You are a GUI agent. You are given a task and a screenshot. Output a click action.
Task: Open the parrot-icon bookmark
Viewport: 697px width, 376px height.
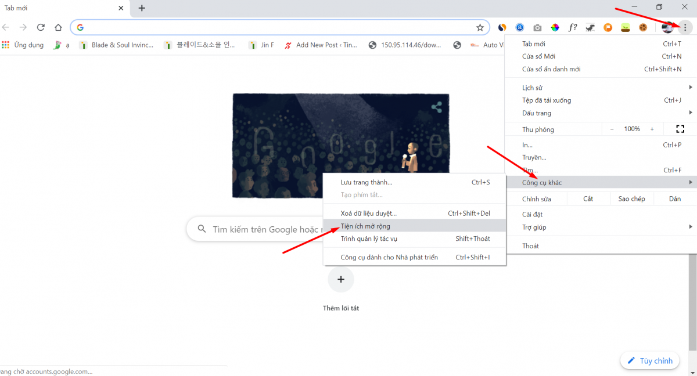[60, 45]
